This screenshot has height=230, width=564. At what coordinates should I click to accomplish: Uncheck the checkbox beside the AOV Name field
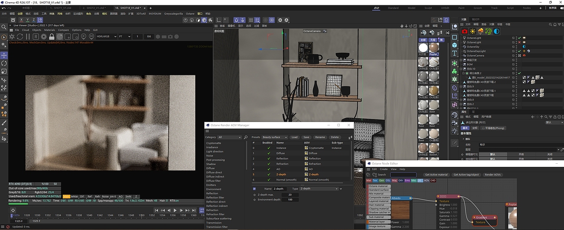(254, 188)
